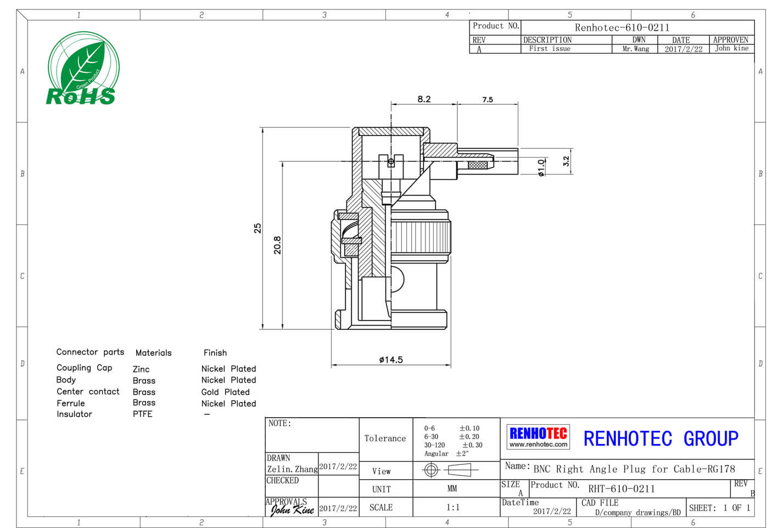Click the small crosshatched center pin in ferrule
Screen dimensions: 767x528
[478, 165]
